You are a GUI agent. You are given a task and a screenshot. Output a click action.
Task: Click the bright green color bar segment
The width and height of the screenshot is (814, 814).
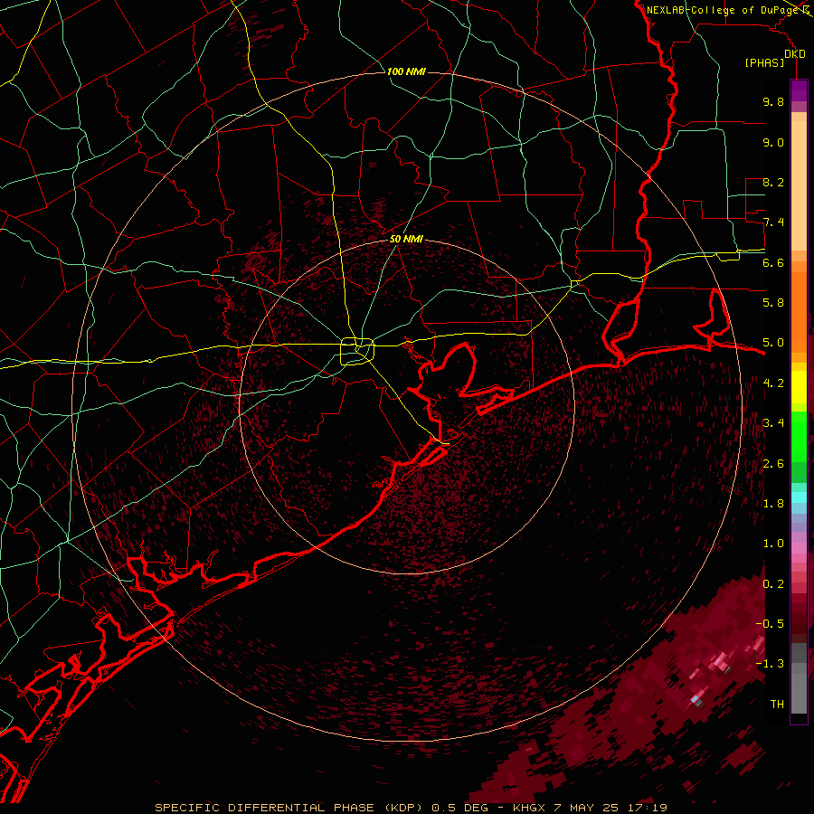tap(799, 436)
